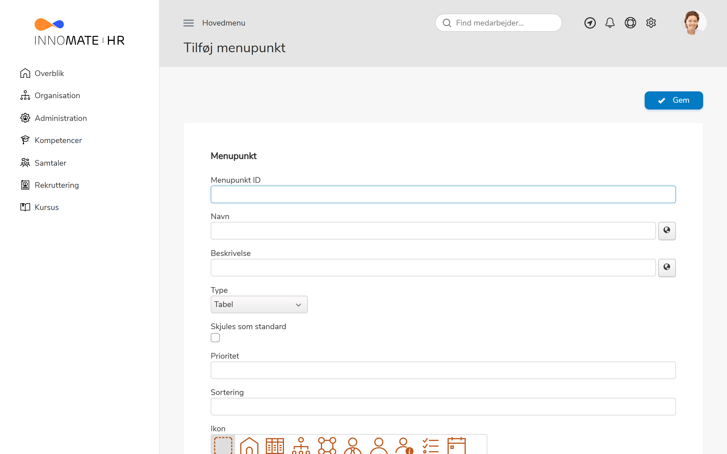Click the compass navigation icon
Screen dimensions: 727x454
tap(590, 23)
